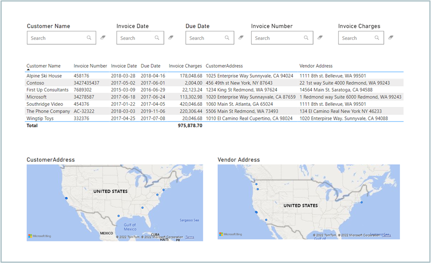Focus the Customer Name search field
The height and width of the screenshot is (263, 431).
[x=61, y=37]
